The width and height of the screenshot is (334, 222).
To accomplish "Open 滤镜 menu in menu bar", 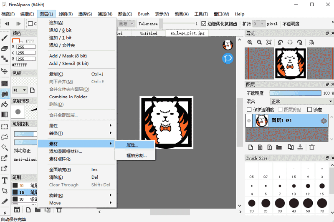I will [x=66, y=14].
